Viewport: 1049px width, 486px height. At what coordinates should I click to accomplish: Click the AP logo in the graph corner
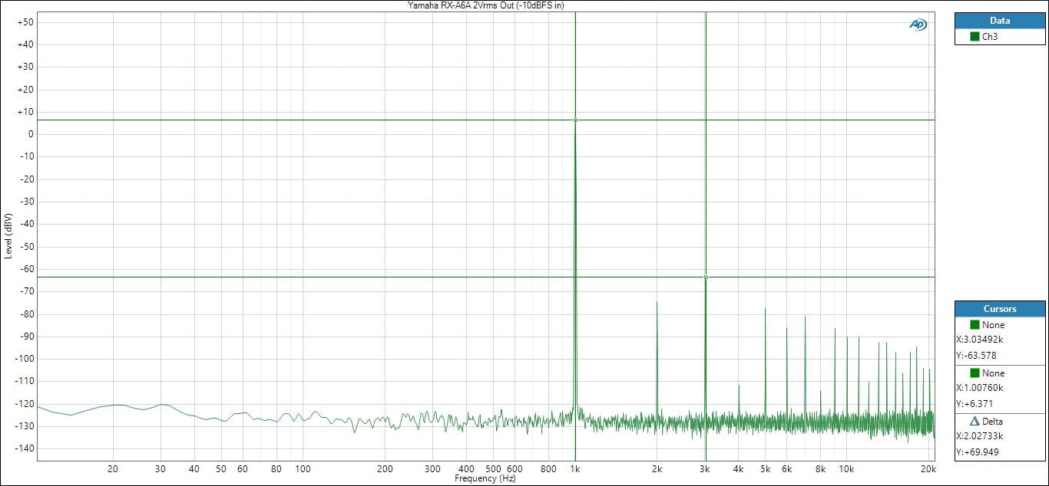point(918,25)
